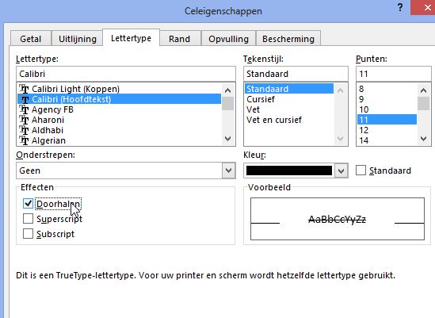Pick font size 9
Viewport: 435px width, 318px height.
[x=387, y=99]
